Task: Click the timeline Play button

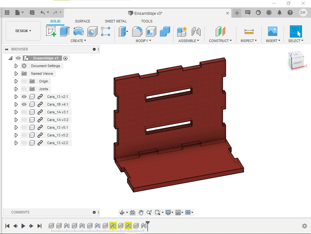Action: coord(23,226)
